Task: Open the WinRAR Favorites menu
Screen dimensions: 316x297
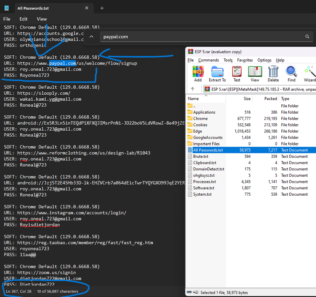Action: click(x=245, y=60)
